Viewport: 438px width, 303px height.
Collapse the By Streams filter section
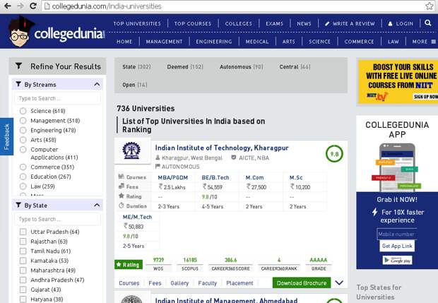(97, 84)
